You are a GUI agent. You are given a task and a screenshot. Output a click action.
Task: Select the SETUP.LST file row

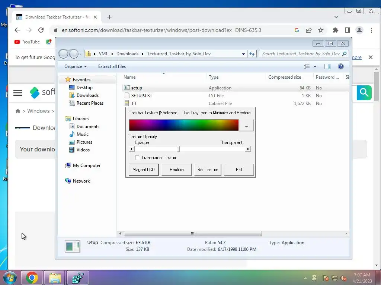[236, 96]
